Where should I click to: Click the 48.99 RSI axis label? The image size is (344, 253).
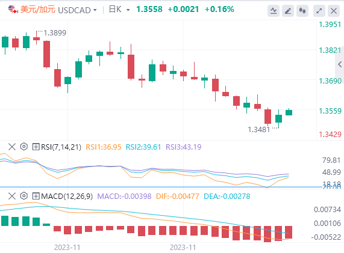click(x=331, y=172)
